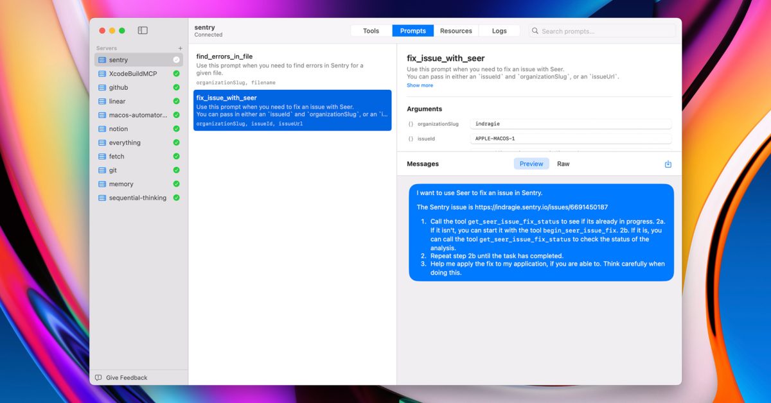The image size is (771, 403).
Task: Open the Resources tab
Action: tap(456, 31)
